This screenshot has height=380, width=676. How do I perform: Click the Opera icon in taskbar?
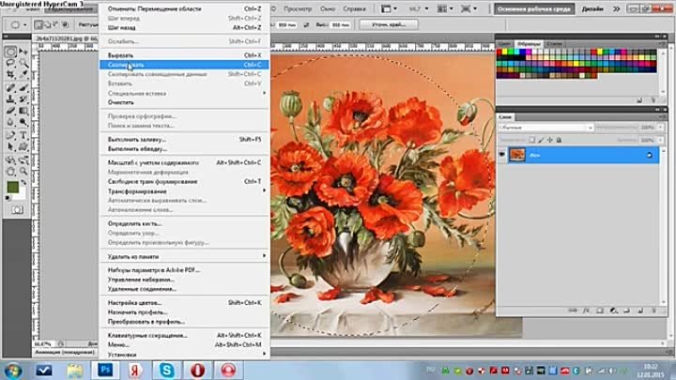(x=197, y=371)
